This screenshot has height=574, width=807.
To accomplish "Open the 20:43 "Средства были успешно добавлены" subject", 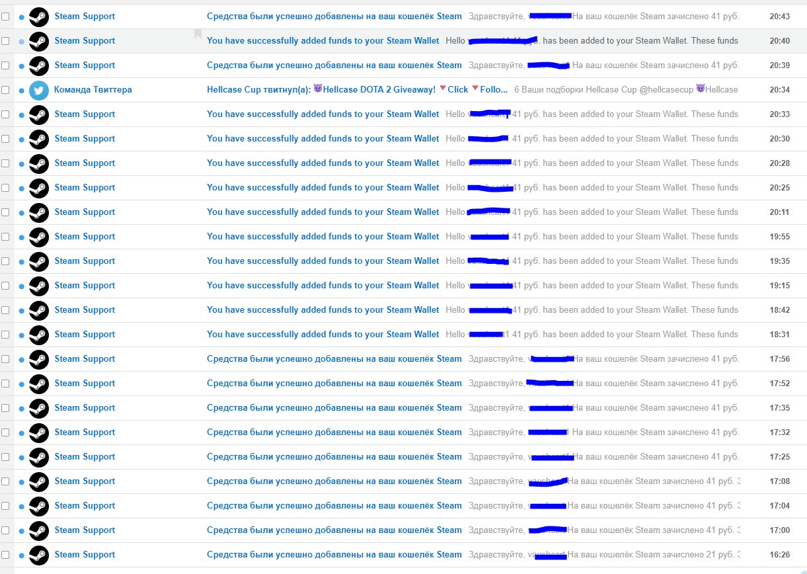I will pos(334,17).
